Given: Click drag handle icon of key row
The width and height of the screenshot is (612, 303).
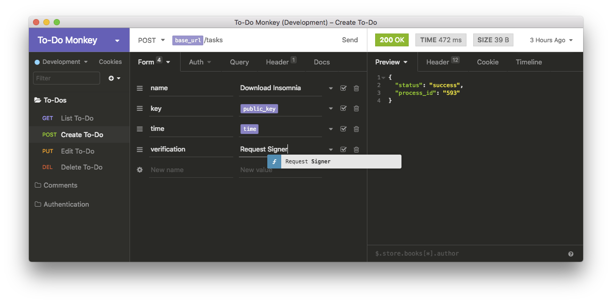Looking at the screenshot, I should 140,108.
